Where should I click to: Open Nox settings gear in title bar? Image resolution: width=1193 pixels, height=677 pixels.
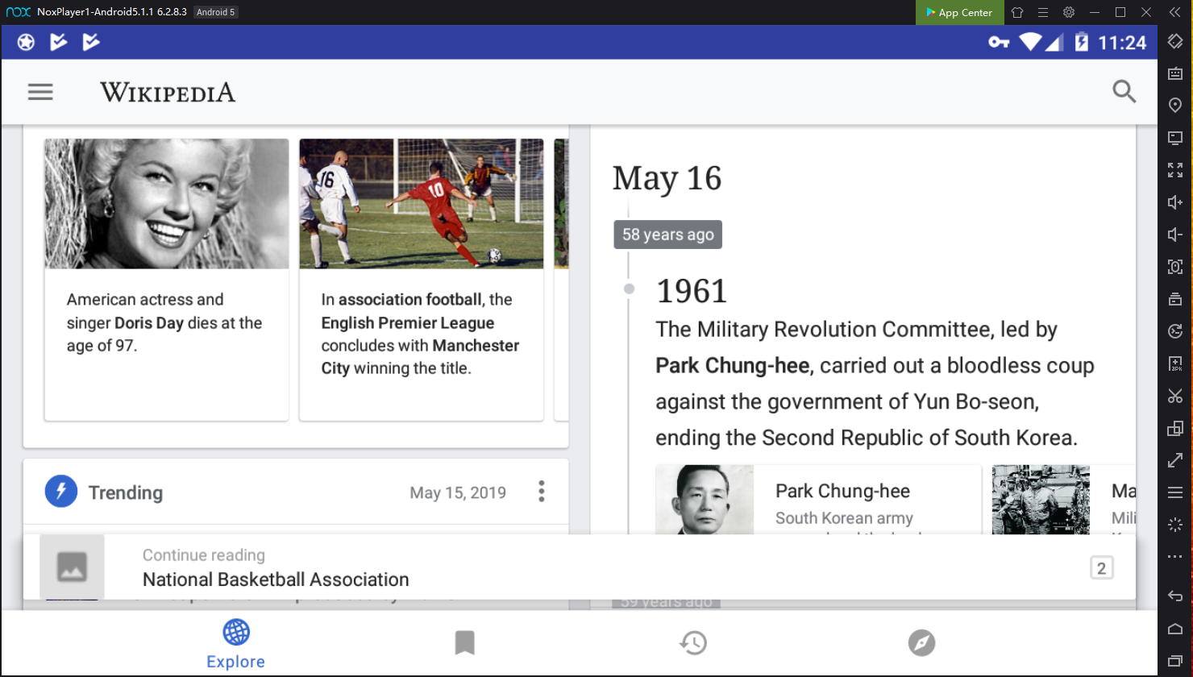(x=1069, y=12)
